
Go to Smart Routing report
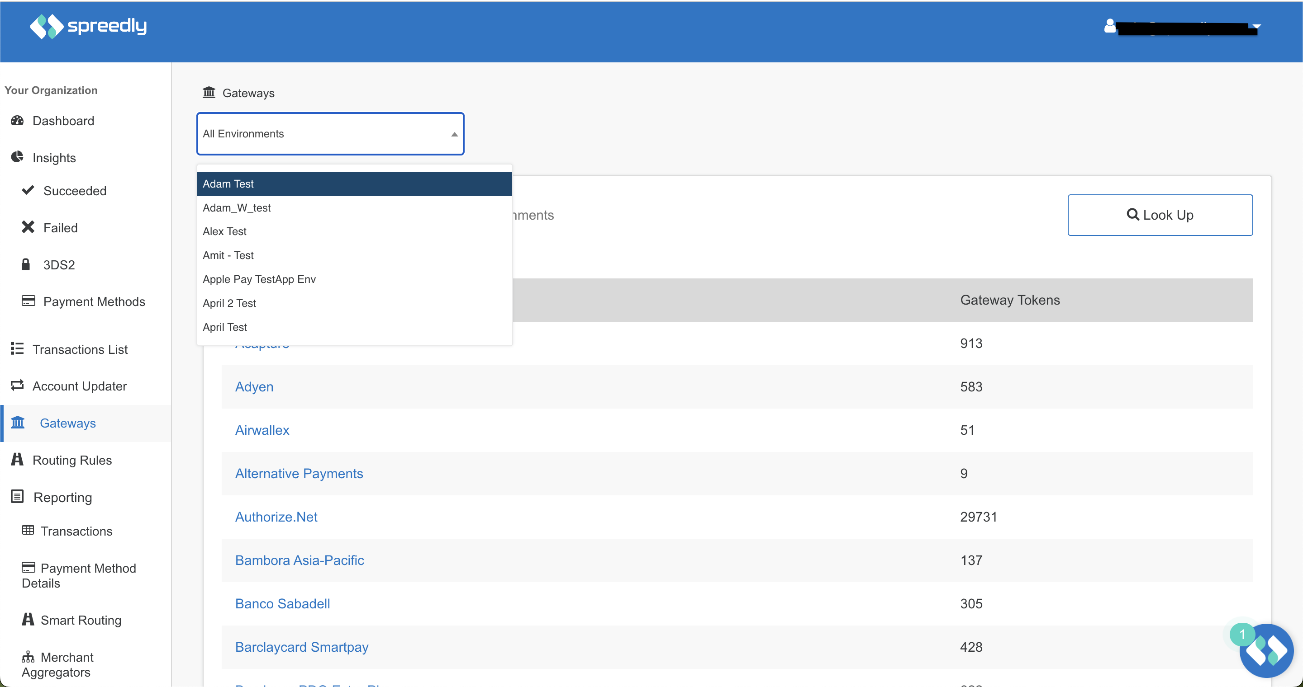coord(81,620)
